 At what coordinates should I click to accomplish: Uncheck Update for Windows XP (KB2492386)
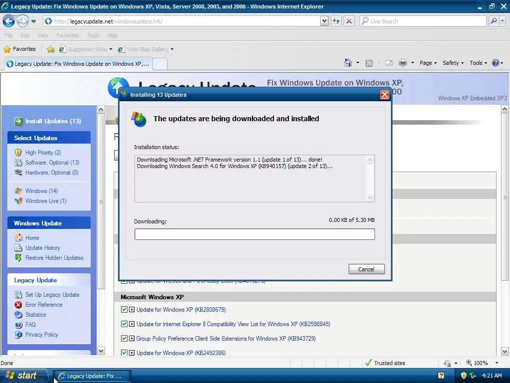click(124, 353)
